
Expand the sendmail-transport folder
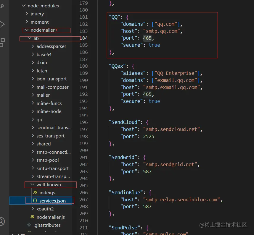33,127
